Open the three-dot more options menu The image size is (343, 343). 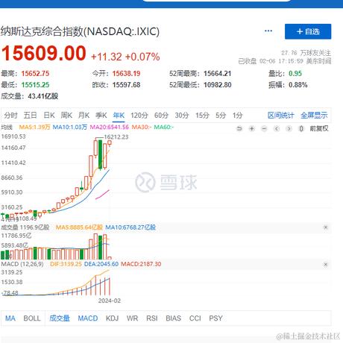[268, 31]
